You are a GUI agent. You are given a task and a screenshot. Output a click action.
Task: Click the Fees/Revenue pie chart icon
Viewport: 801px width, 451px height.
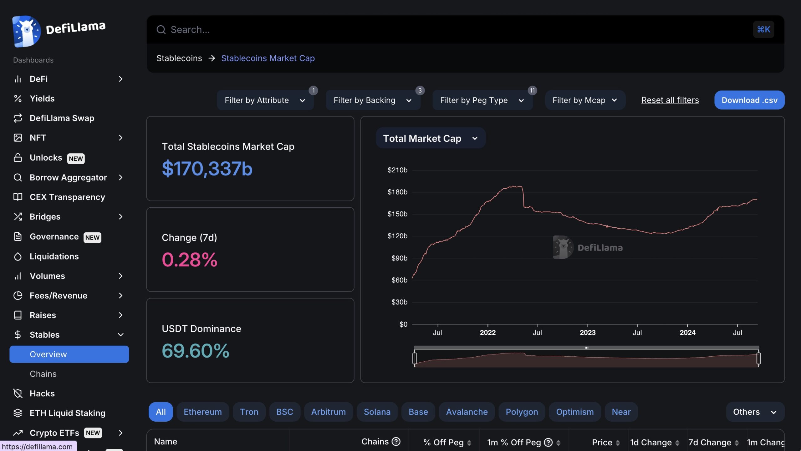click(x=18, y=295)
